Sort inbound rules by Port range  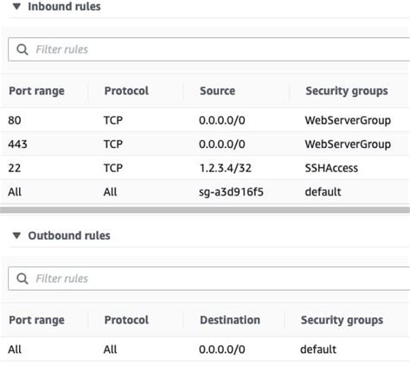36,91
